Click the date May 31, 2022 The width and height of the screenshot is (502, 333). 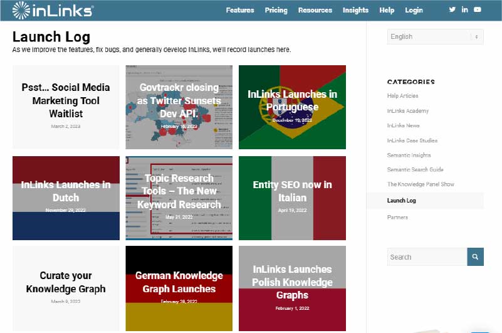coord(179,217)
